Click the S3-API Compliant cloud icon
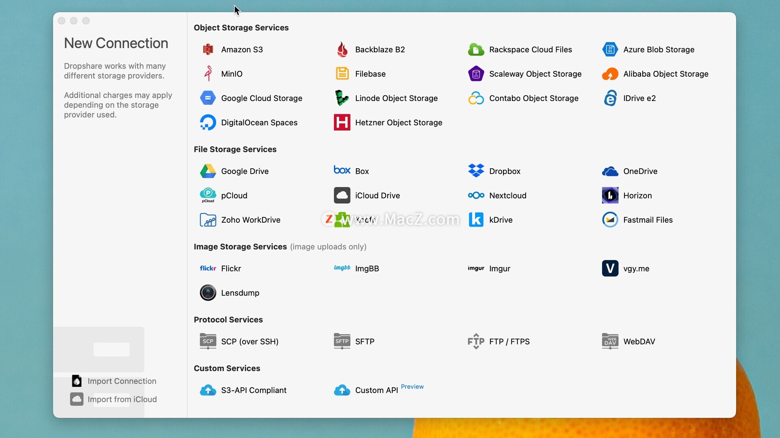The width and height of the screenshot is (780, 438). (208, 390)
